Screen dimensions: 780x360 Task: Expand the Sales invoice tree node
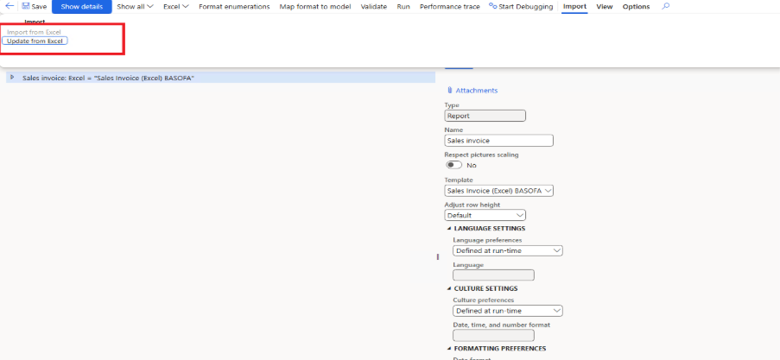(12, 78)
